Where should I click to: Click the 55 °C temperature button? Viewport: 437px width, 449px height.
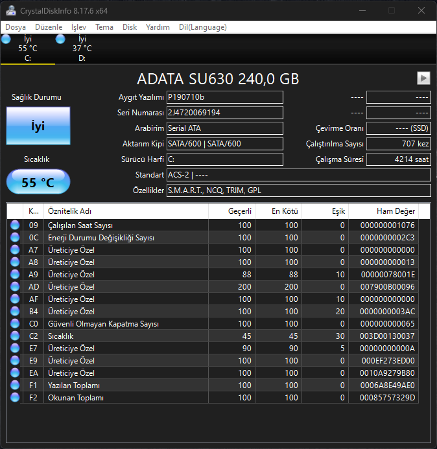coord(38,183)
